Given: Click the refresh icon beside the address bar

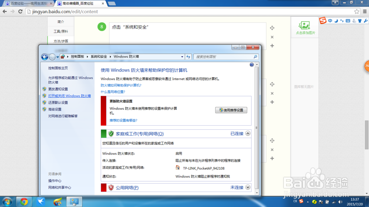Looking at the screenshot, I should (x=188, y=57).
